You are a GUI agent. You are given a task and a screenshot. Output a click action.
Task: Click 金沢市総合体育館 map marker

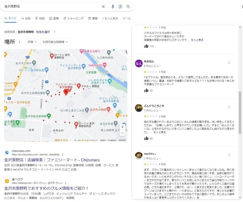(49, 116)
